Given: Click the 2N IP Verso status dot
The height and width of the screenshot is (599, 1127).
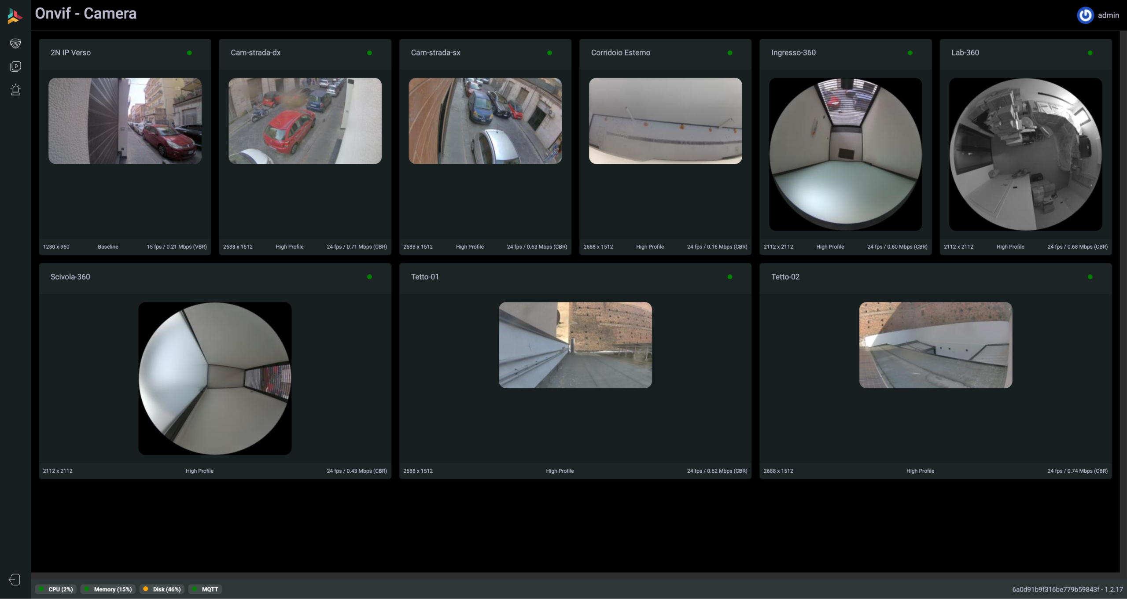Looking at the screenshot, I should [x=189, y=53].
